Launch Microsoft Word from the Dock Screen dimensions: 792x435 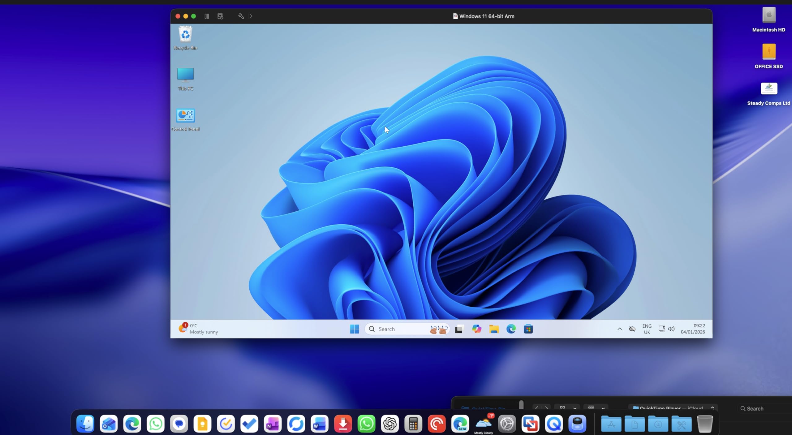pos(319,423)
